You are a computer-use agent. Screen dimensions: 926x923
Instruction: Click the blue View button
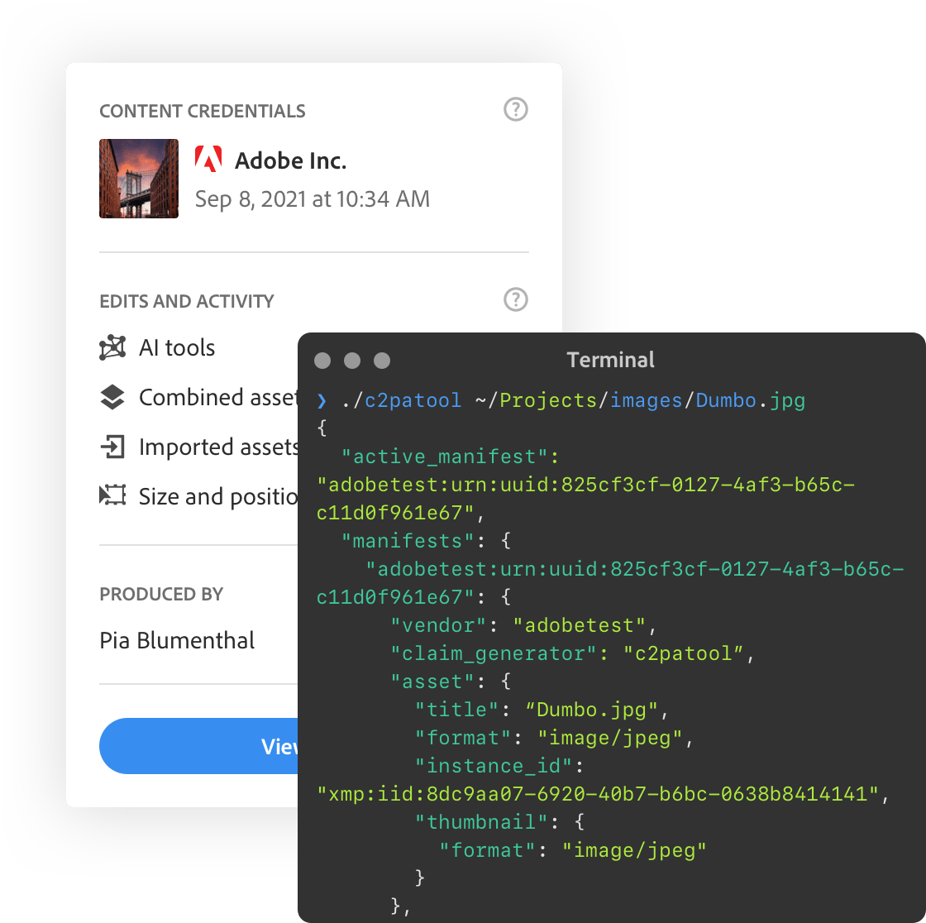(x=198, y=746)
